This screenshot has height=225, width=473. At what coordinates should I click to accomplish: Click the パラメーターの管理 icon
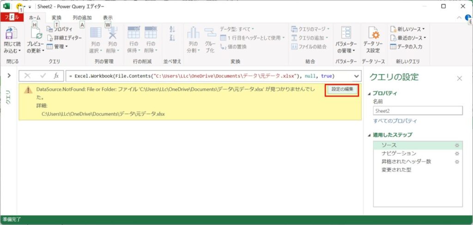pos(346,33)
